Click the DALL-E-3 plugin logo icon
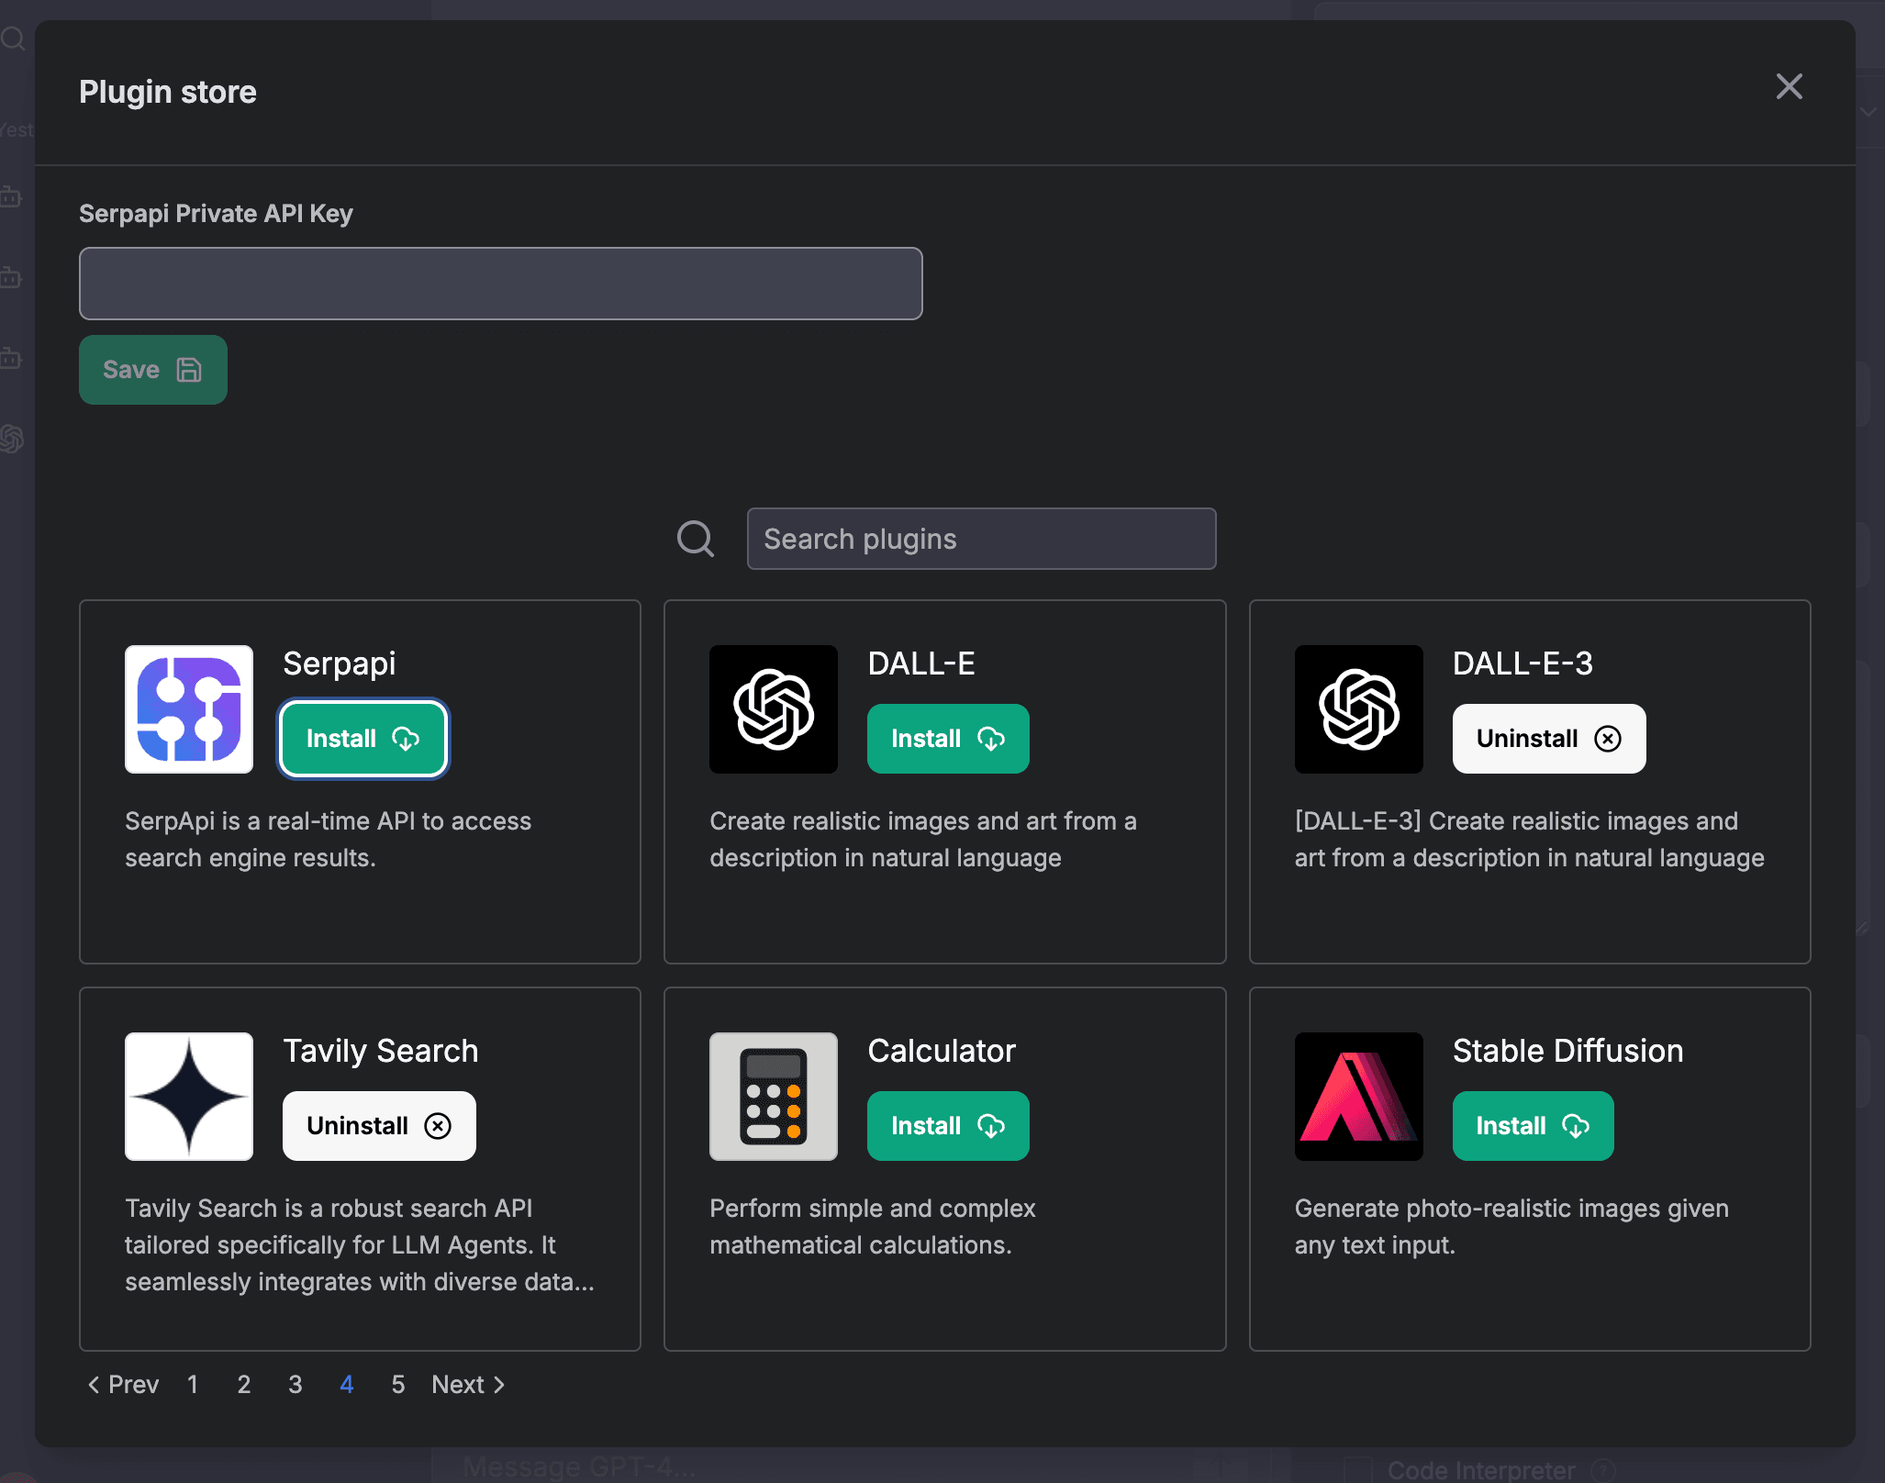This screenshot has height=1483, width=1885. 1358,709
